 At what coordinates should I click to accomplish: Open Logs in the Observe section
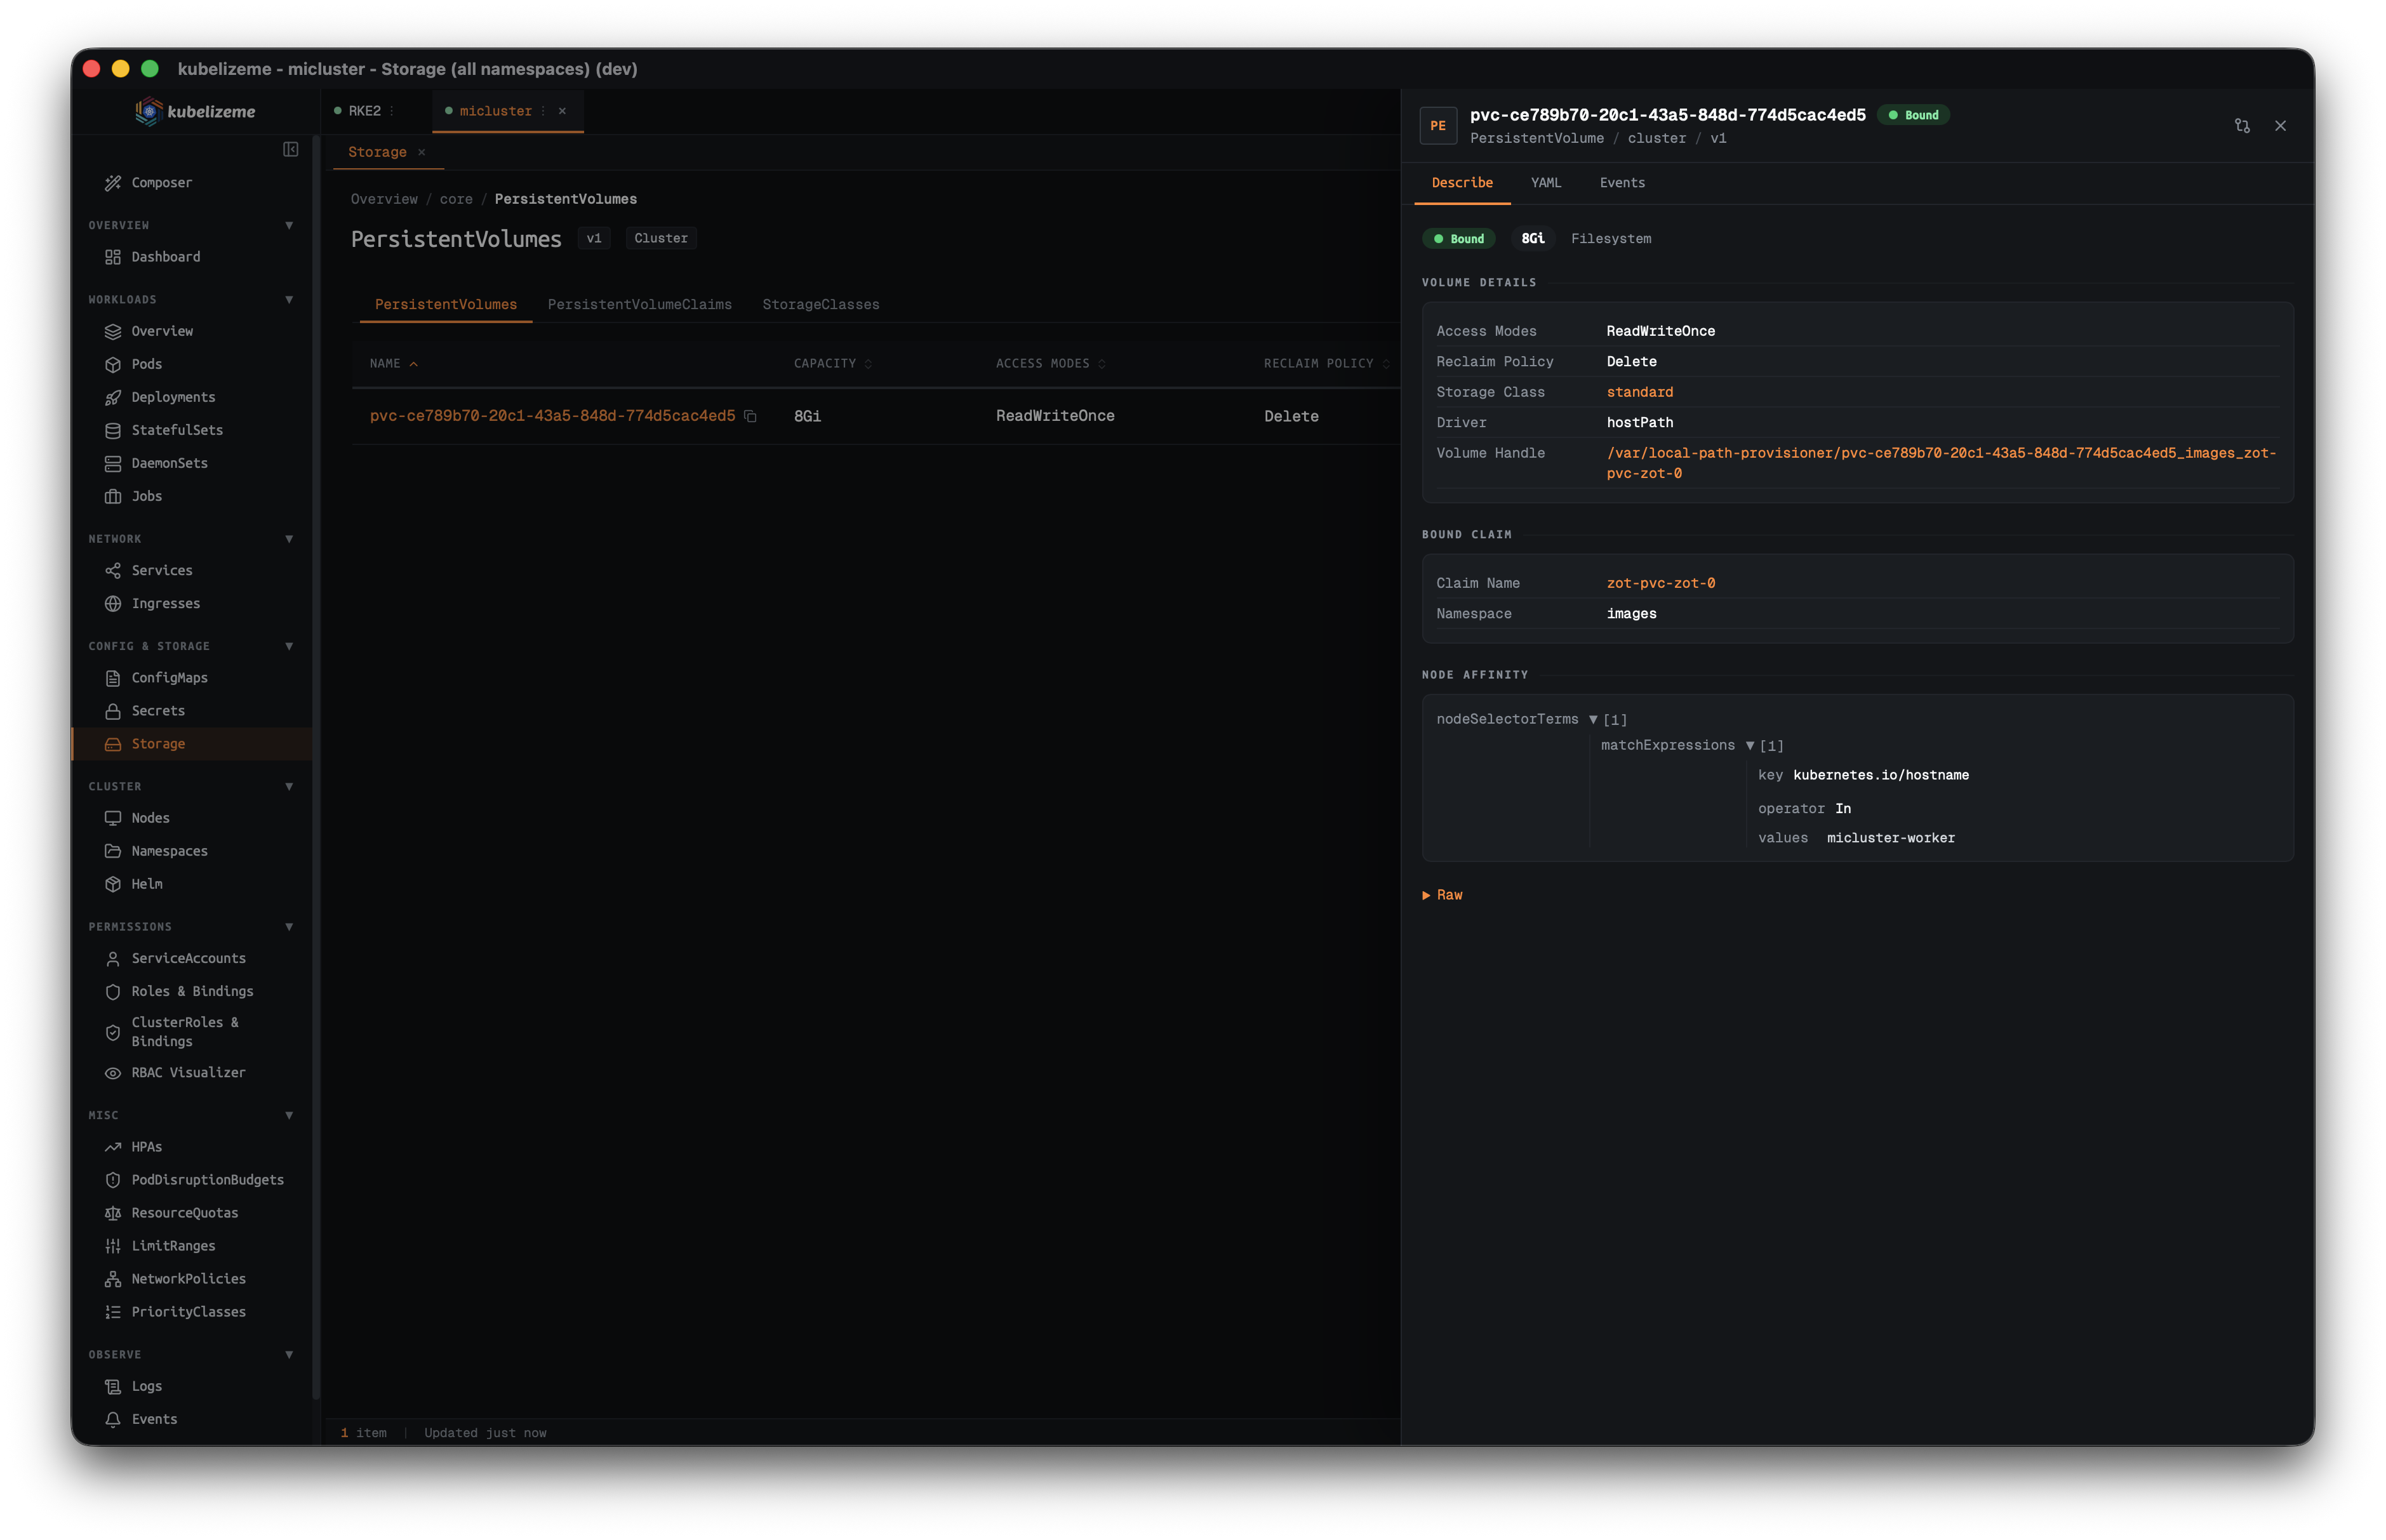147,1386
